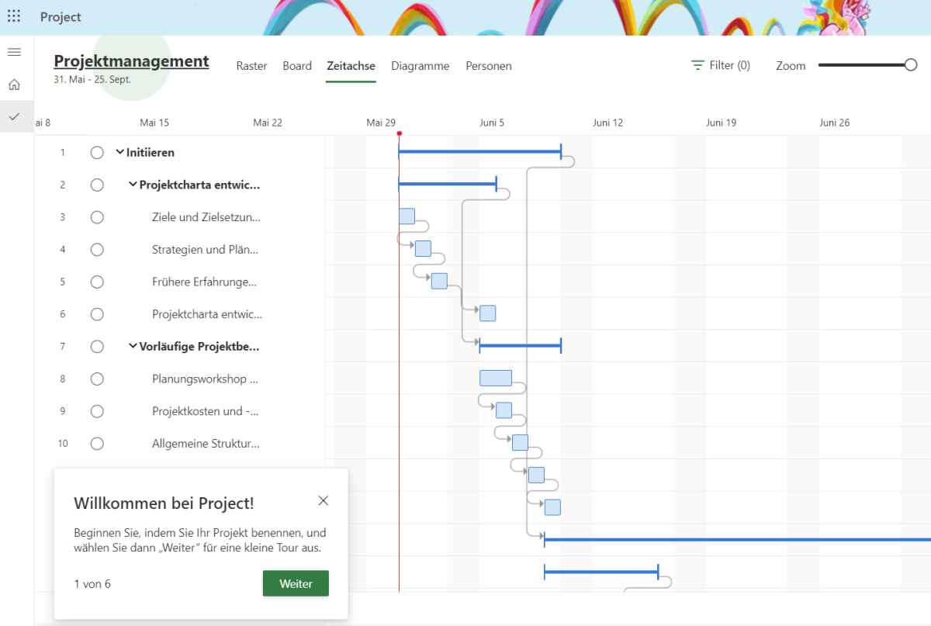Collapse Vorläufige Projektbe summary chevron
Screen dimensions: 931x626
coord(133,346)
